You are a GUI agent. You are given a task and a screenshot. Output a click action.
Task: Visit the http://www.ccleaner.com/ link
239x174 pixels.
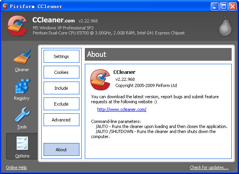(x=121, y=109)
